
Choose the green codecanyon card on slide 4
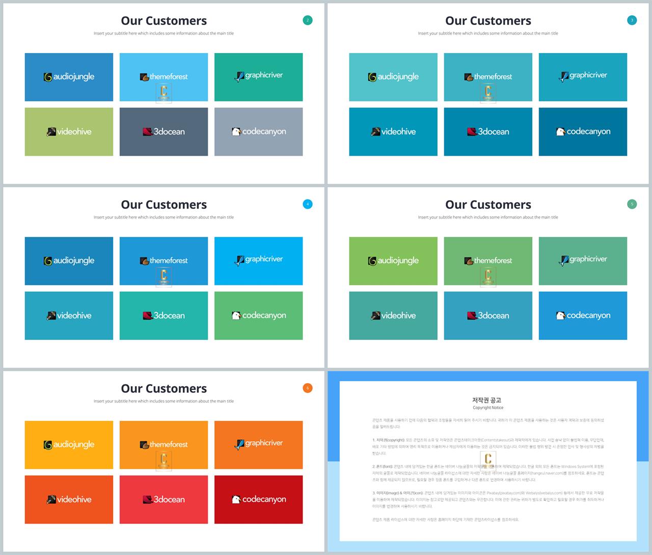pyautogui.click(x=258, y=315)
